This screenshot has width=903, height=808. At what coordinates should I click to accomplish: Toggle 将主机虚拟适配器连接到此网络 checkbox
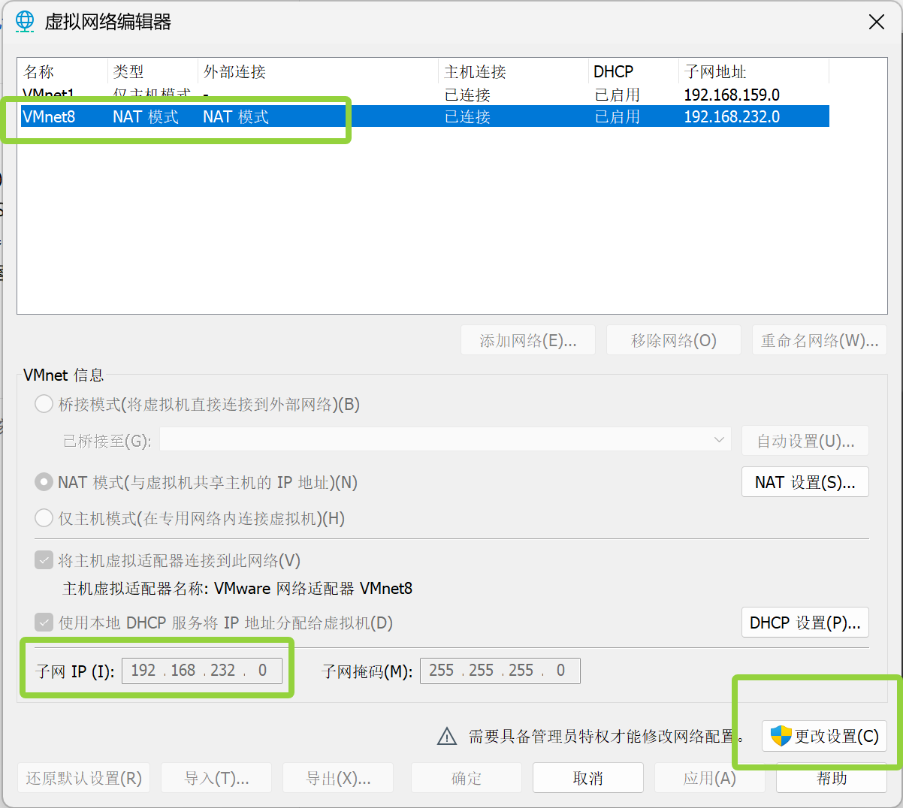coord(44,560)
